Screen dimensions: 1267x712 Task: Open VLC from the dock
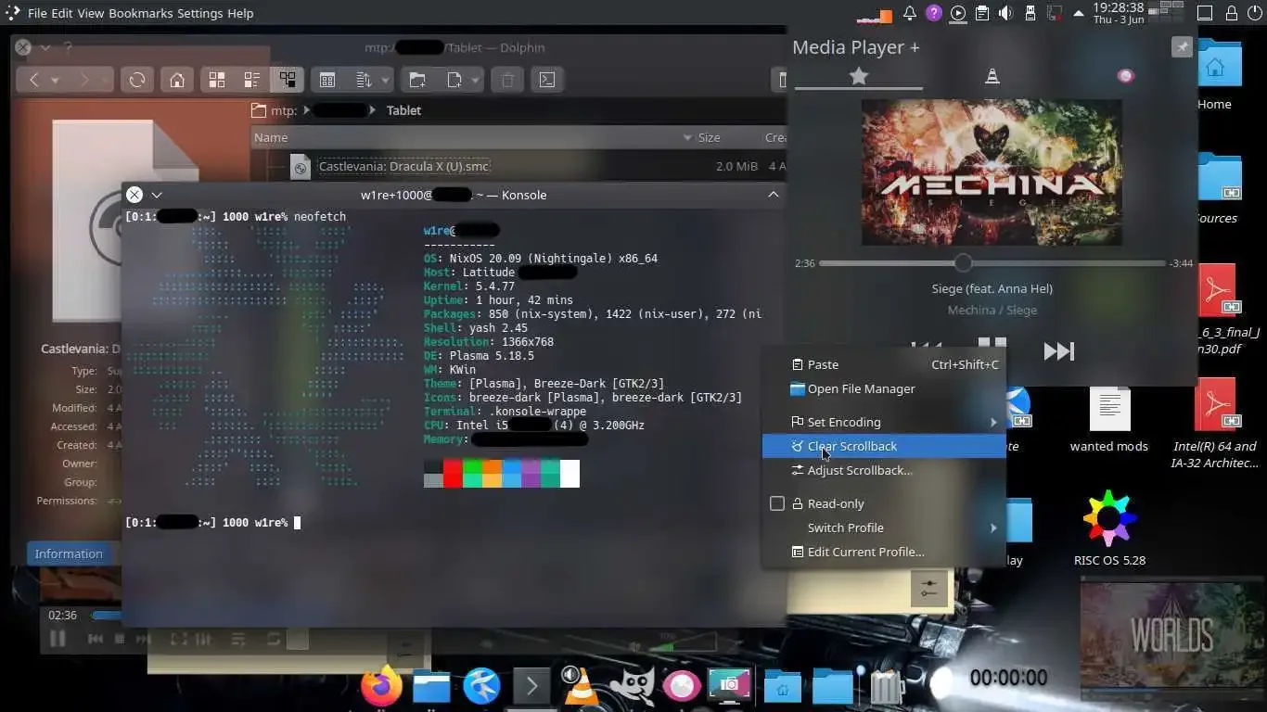click(x=582, y=686)
